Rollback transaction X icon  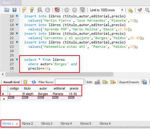(x=75, y=10)
